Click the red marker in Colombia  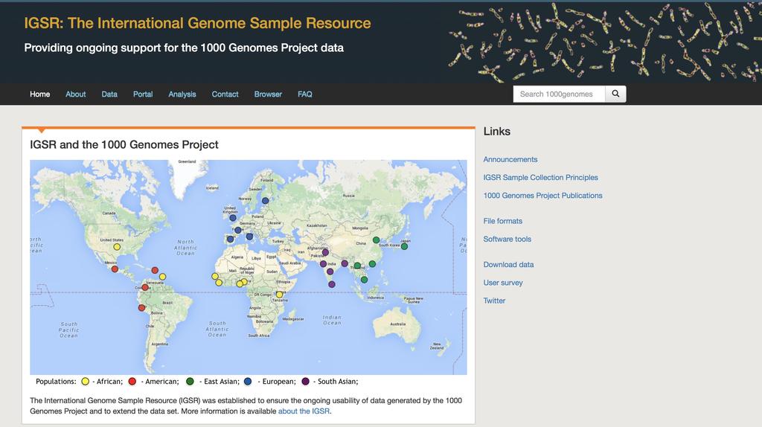click(x=145, y=287)
